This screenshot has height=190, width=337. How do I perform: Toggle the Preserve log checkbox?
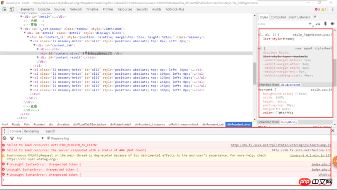click(x=48, y=138)
